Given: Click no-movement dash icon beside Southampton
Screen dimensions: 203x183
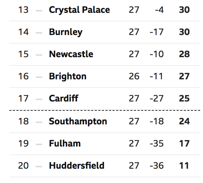Looking at the screenshot, I should coord(39,122).
